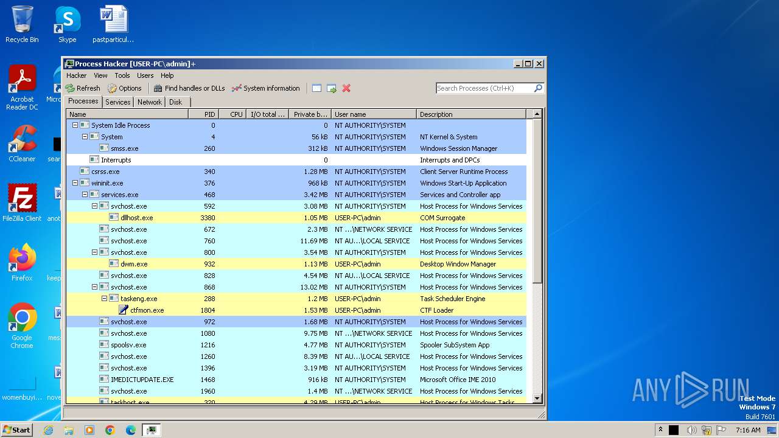
Task: Select the ctfmon.exe process icon
Action: point(124,310)
